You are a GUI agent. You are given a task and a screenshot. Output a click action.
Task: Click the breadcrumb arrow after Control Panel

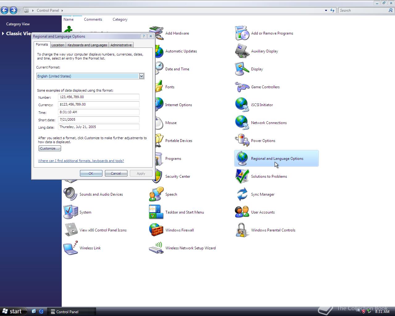point(62,10)
